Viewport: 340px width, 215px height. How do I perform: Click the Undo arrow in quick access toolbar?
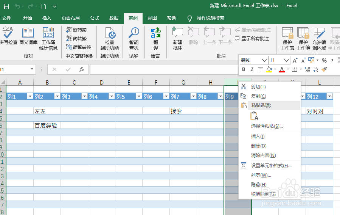(17, 6)
